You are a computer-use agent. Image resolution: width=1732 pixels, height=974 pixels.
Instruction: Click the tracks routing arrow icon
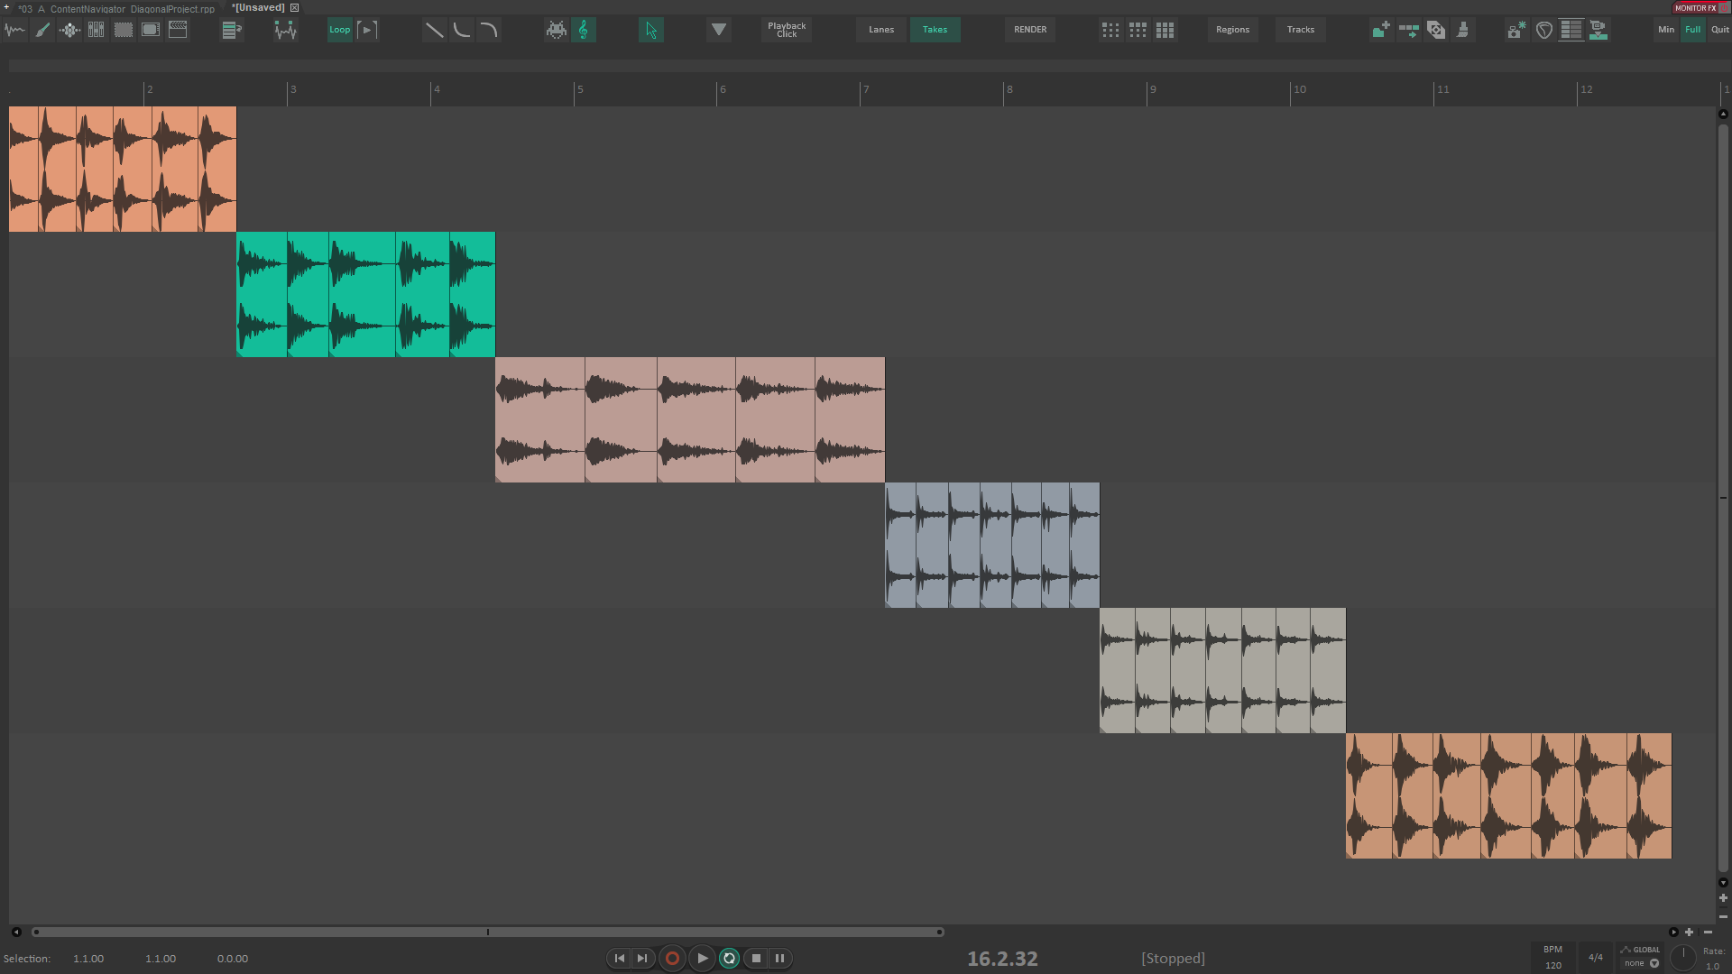1408,30
